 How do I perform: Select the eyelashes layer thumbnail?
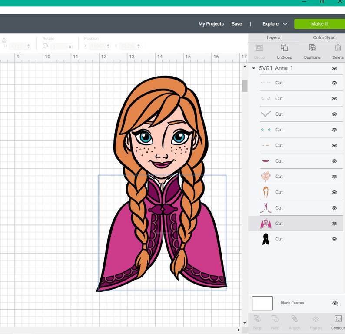pyautogui.click(x=265, y=83)
